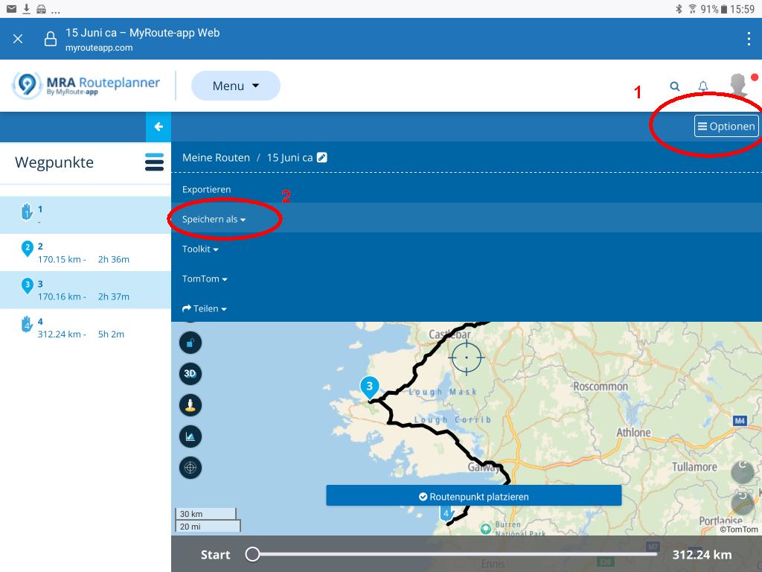Collapse the waypoint panel with left arrow
Image resolution: width=762 pixels, height=572 pixels.
pos(159,127)
